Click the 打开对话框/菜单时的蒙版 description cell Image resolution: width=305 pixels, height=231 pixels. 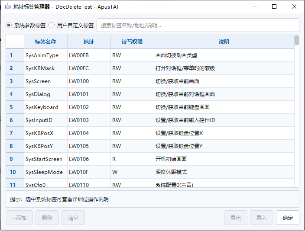224,68
